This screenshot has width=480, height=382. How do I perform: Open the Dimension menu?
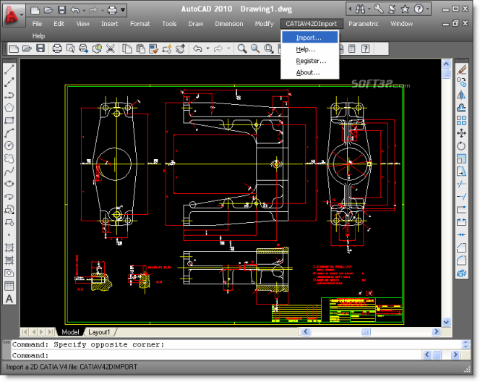[229, 24]
